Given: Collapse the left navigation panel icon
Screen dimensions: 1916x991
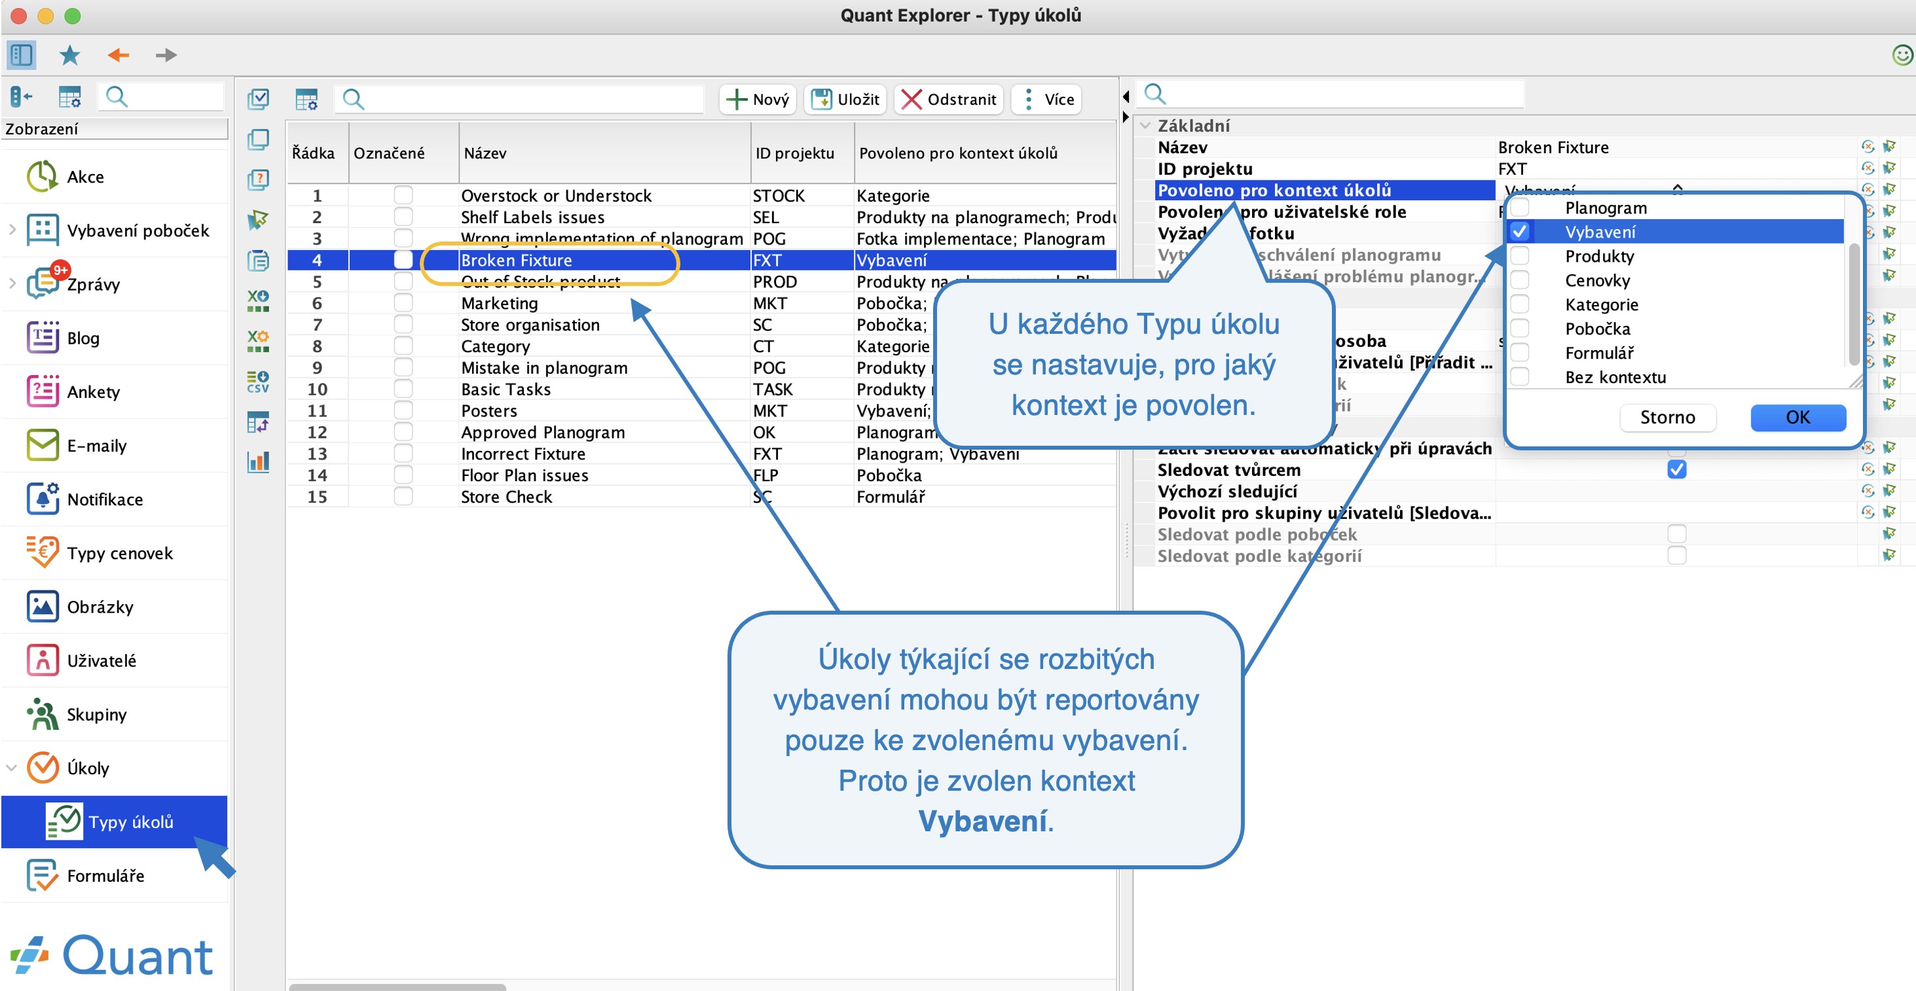Looking at the screenshot, I should pos(22,97).
